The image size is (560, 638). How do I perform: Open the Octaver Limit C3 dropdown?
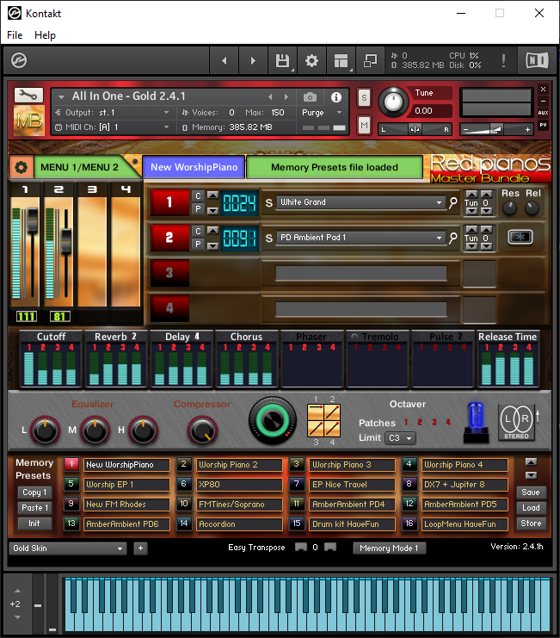click(400, 438)
